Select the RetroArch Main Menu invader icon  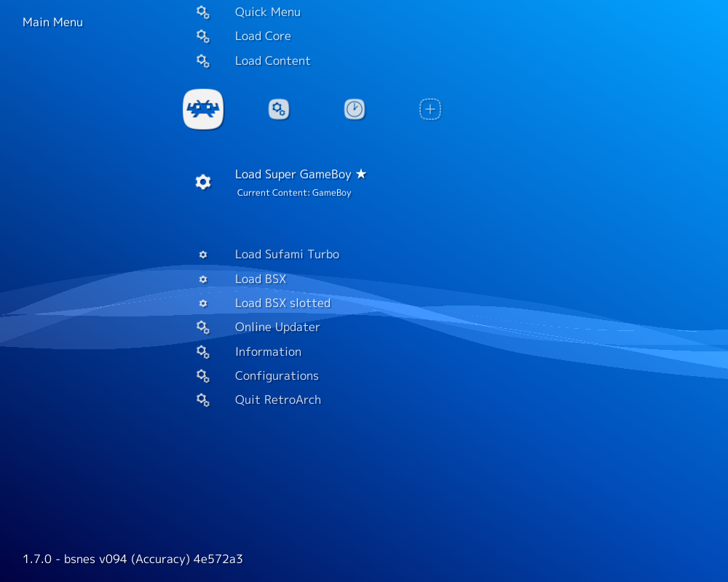tap(203, 109)
